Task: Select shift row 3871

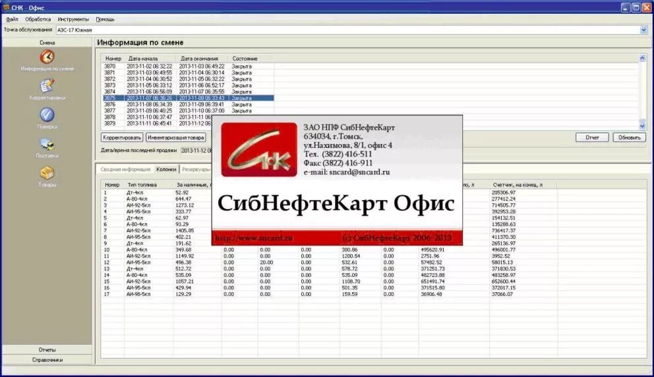Action: [188, 72]
